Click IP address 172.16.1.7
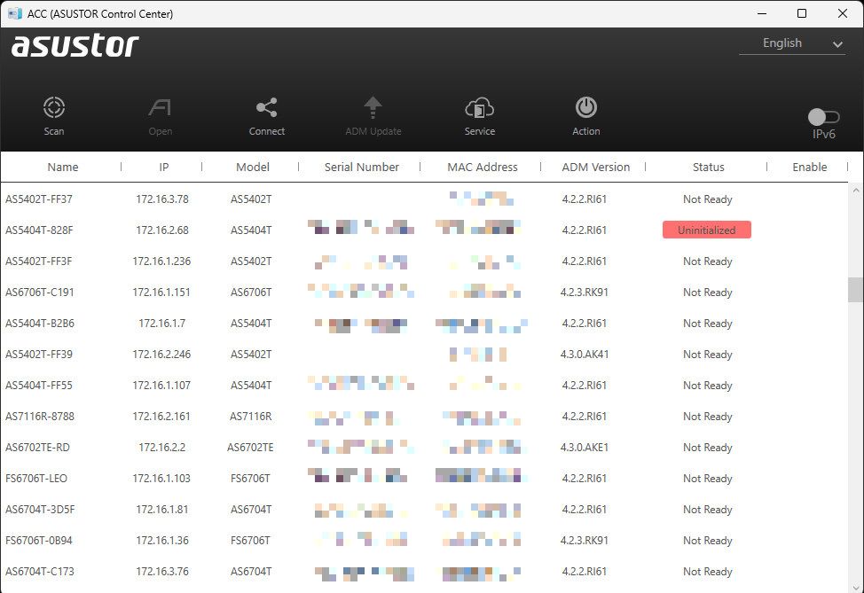This screenshot has height=593, width=864. tap(162, 324)
